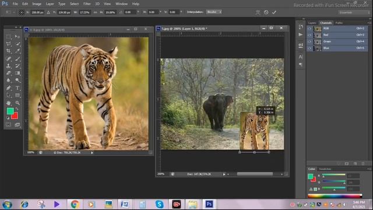Open the workspace switcher dropdown

click(354, 12)
